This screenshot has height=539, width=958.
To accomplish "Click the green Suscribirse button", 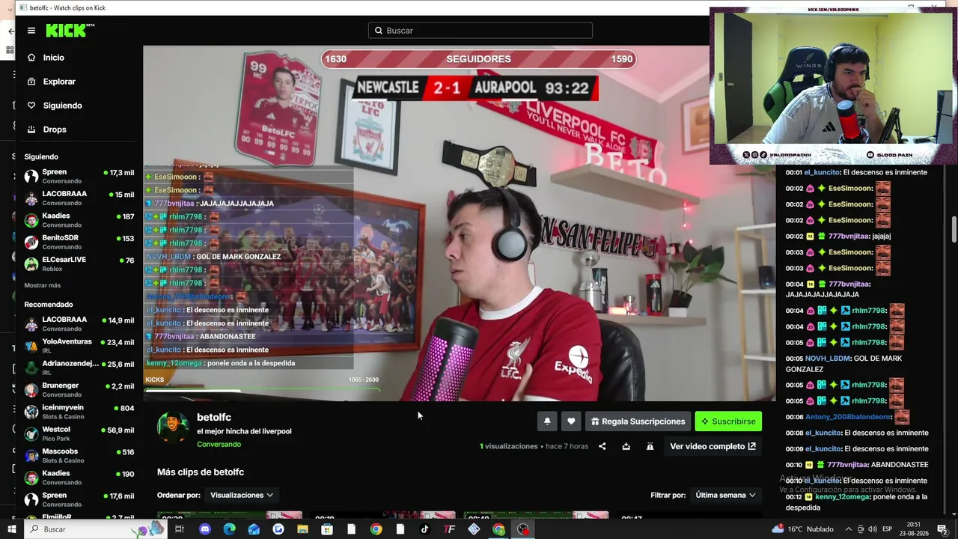I will (728, 421).
